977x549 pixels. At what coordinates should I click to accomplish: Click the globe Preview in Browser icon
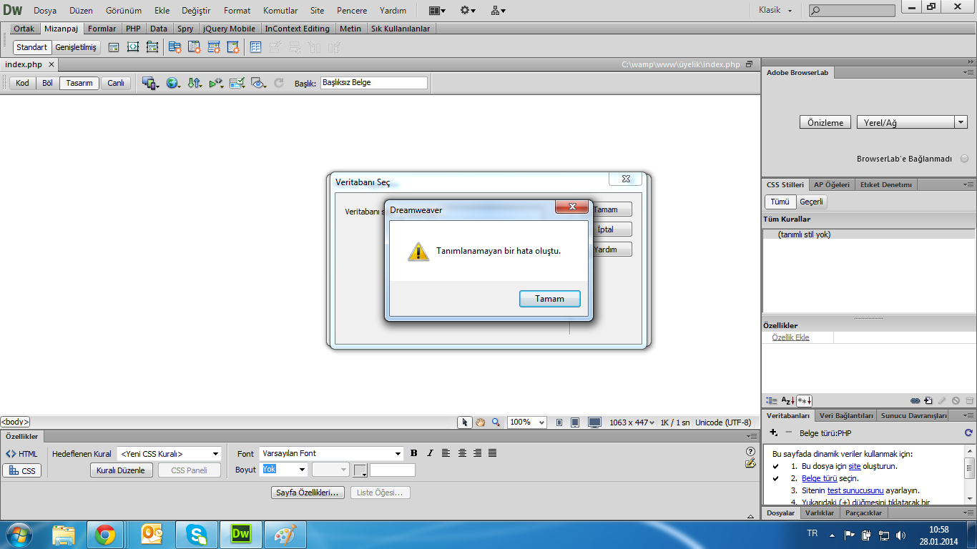[173, 83]
